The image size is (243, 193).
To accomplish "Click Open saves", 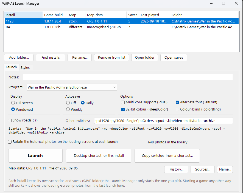I will click(174, 58).
